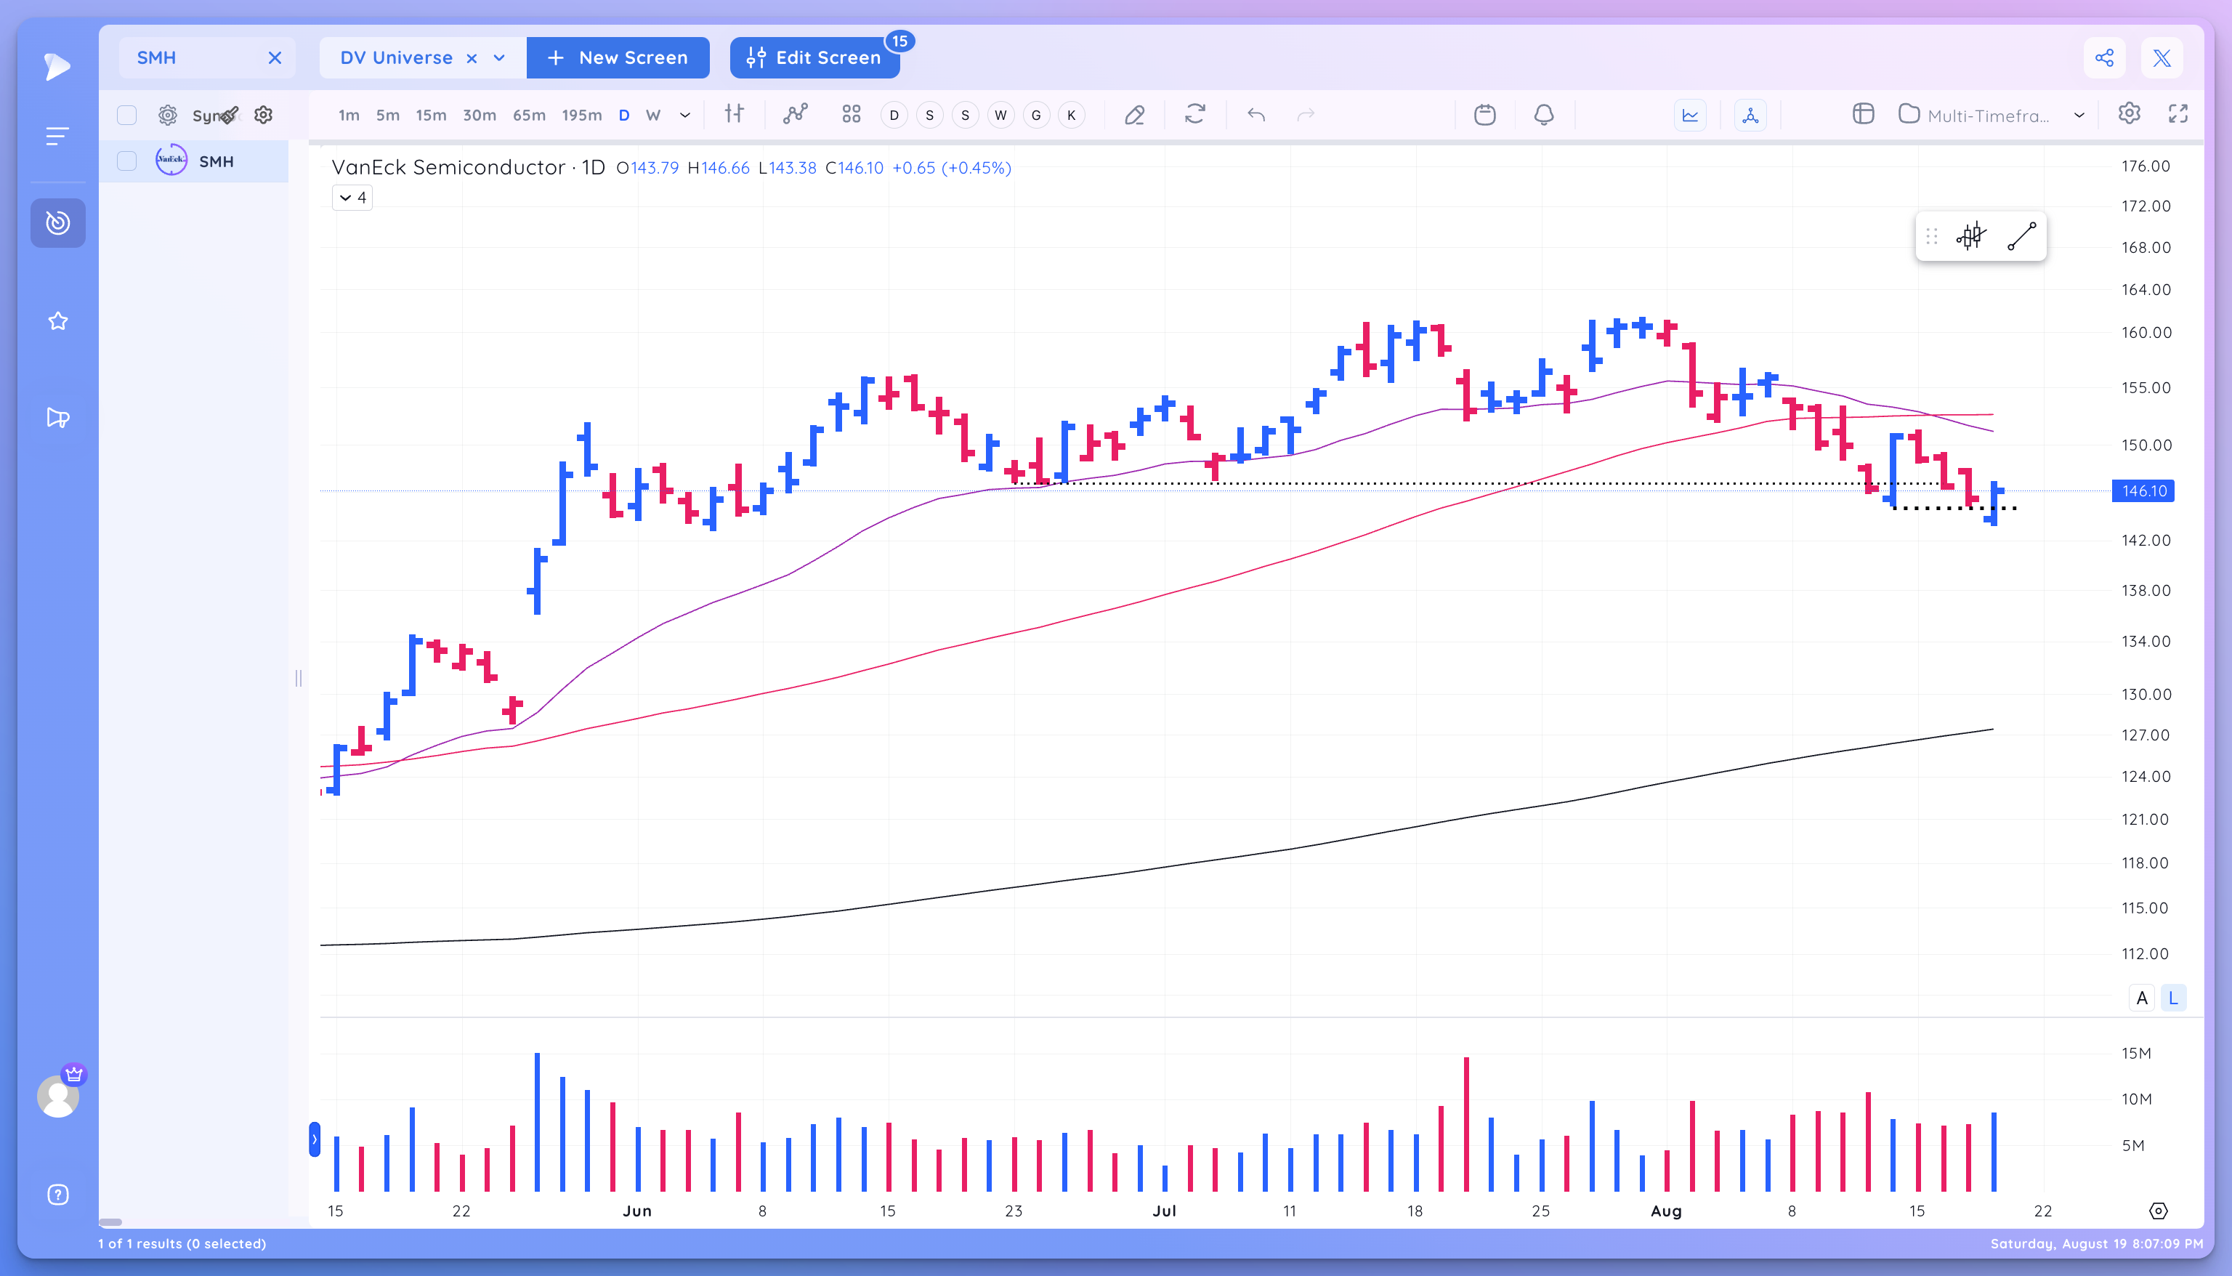The image size is (2232, 1276).
Task: Click the watchlist view eye-gear icon
Action: click(x=167, y=115)
